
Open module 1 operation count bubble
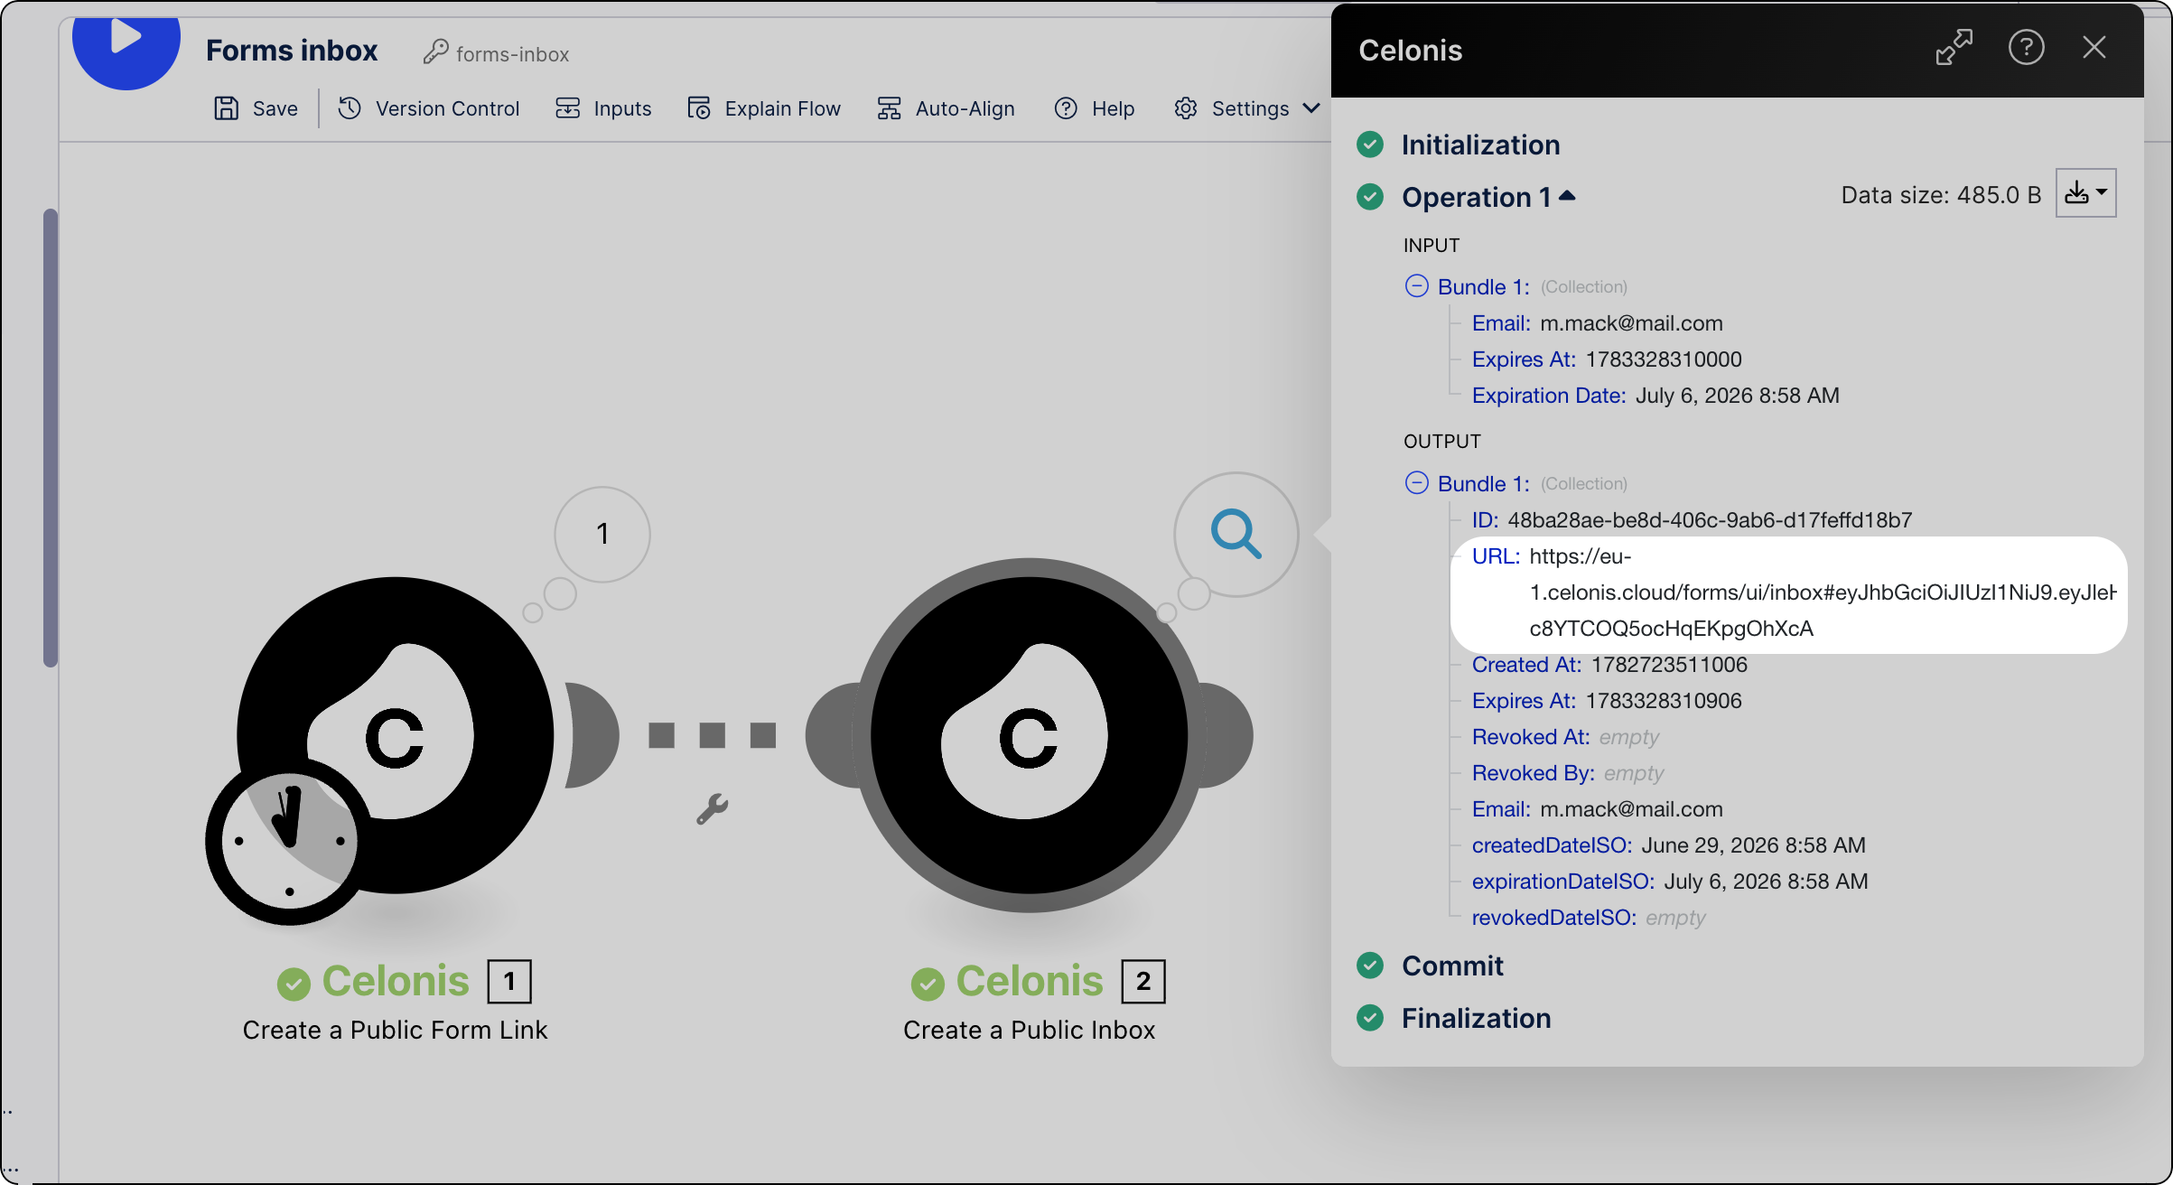(x=602, y=534)
